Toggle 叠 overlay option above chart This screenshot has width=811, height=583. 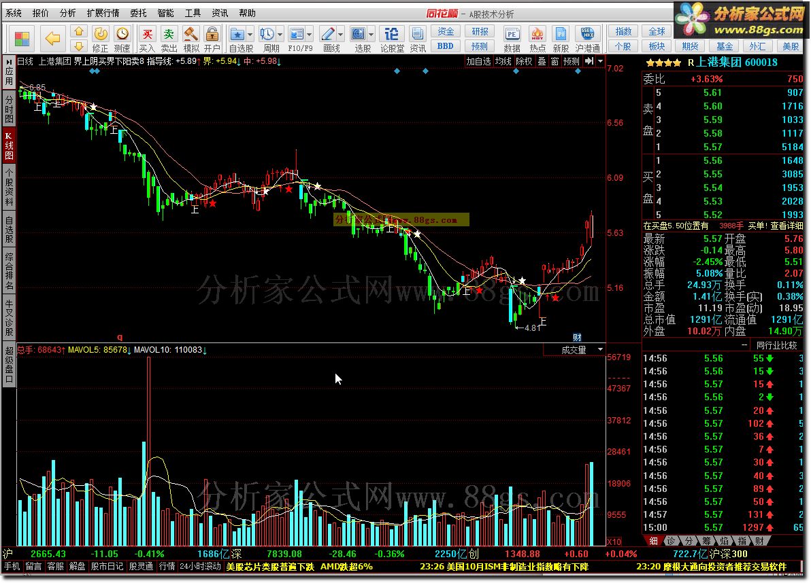(x=542, y=61)
